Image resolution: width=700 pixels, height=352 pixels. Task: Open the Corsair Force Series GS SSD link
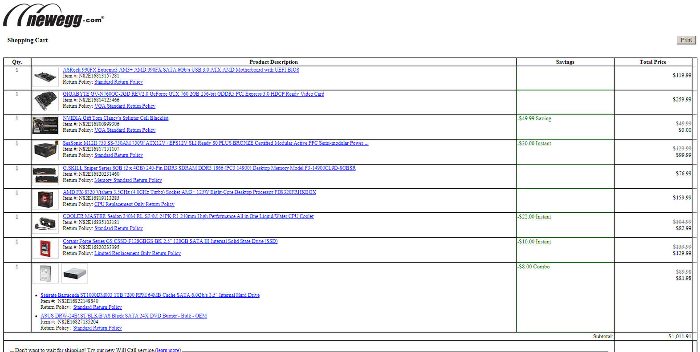tap(170, 241)
